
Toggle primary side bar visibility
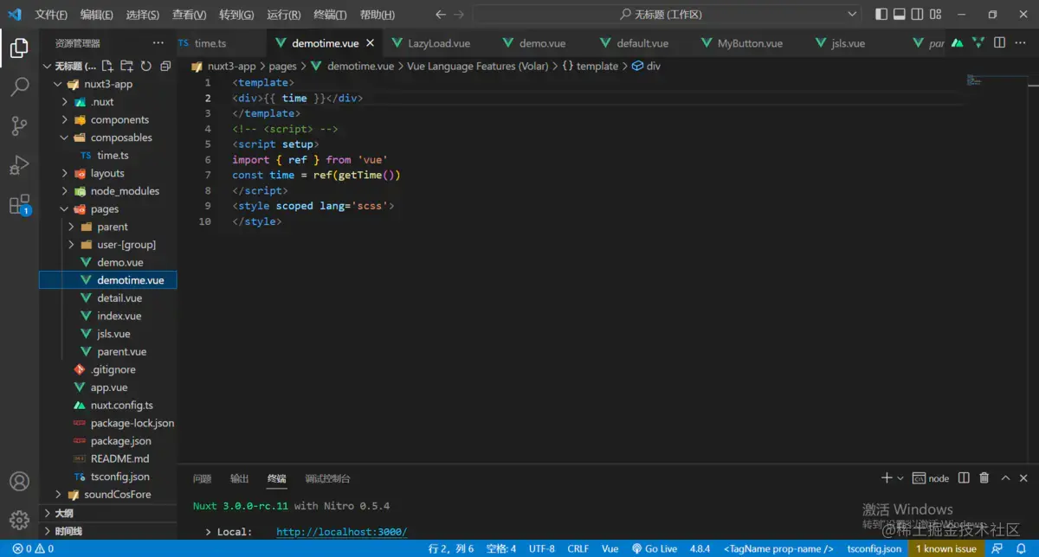click(x=881, y=15)
